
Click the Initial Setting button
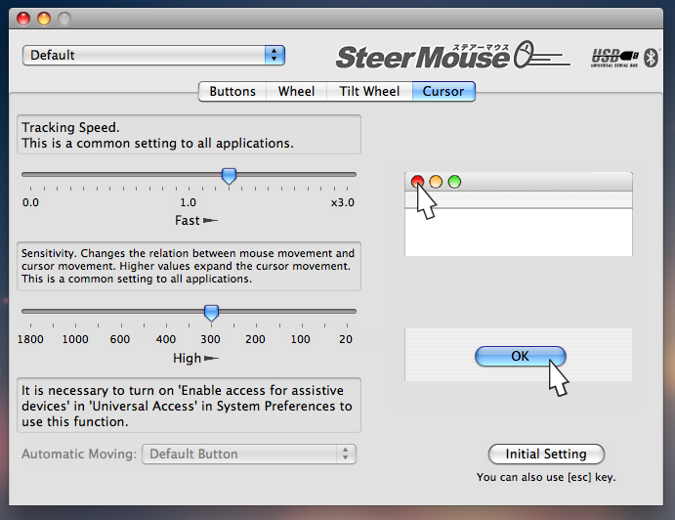point(546,455)
